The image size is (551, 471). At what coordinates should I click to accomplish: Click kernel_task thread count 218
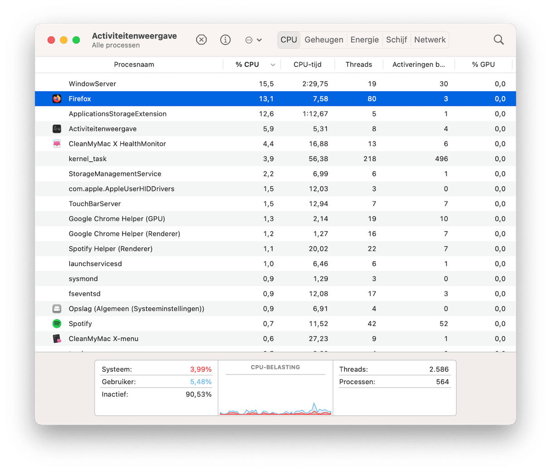pyautogui.click(x=370, y=159)
